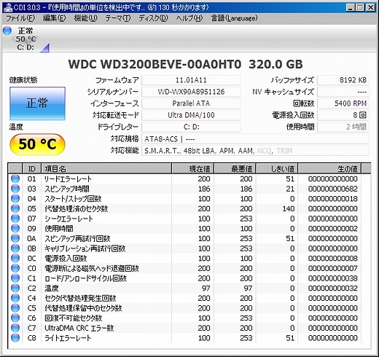Click the buffer size value 8192 KB
This screenshot has width=379, height=357.
click(343, 80)
